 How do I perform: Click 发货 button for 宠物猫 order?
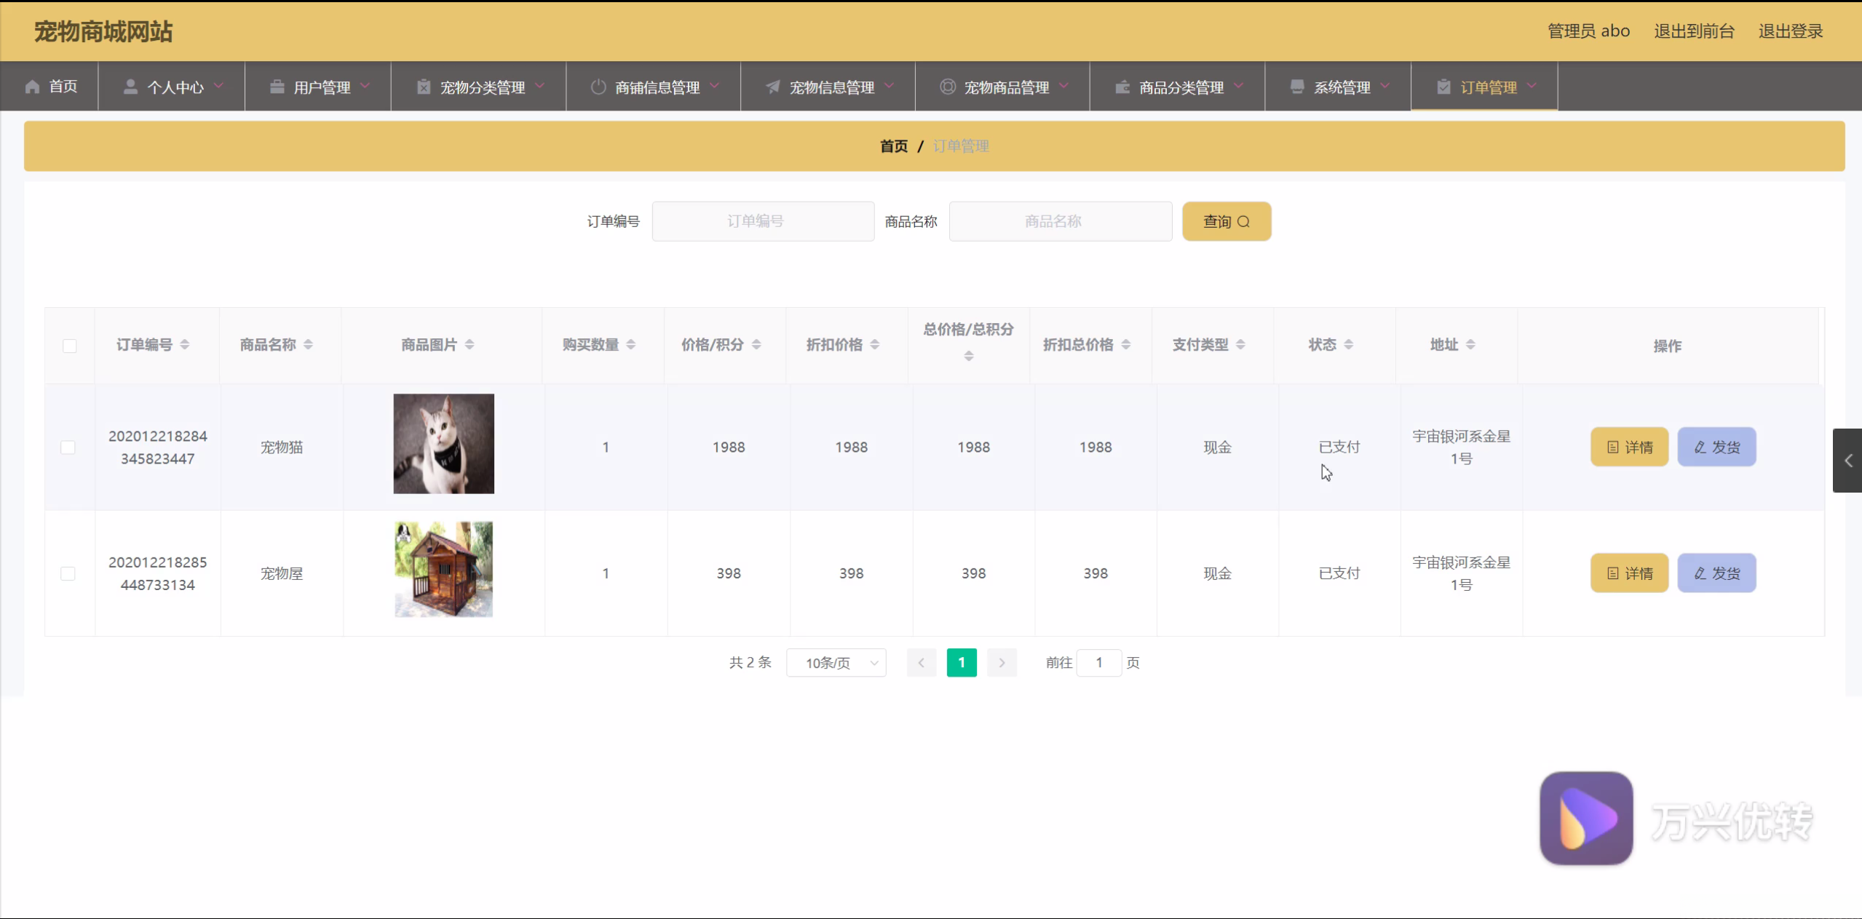1716,447
